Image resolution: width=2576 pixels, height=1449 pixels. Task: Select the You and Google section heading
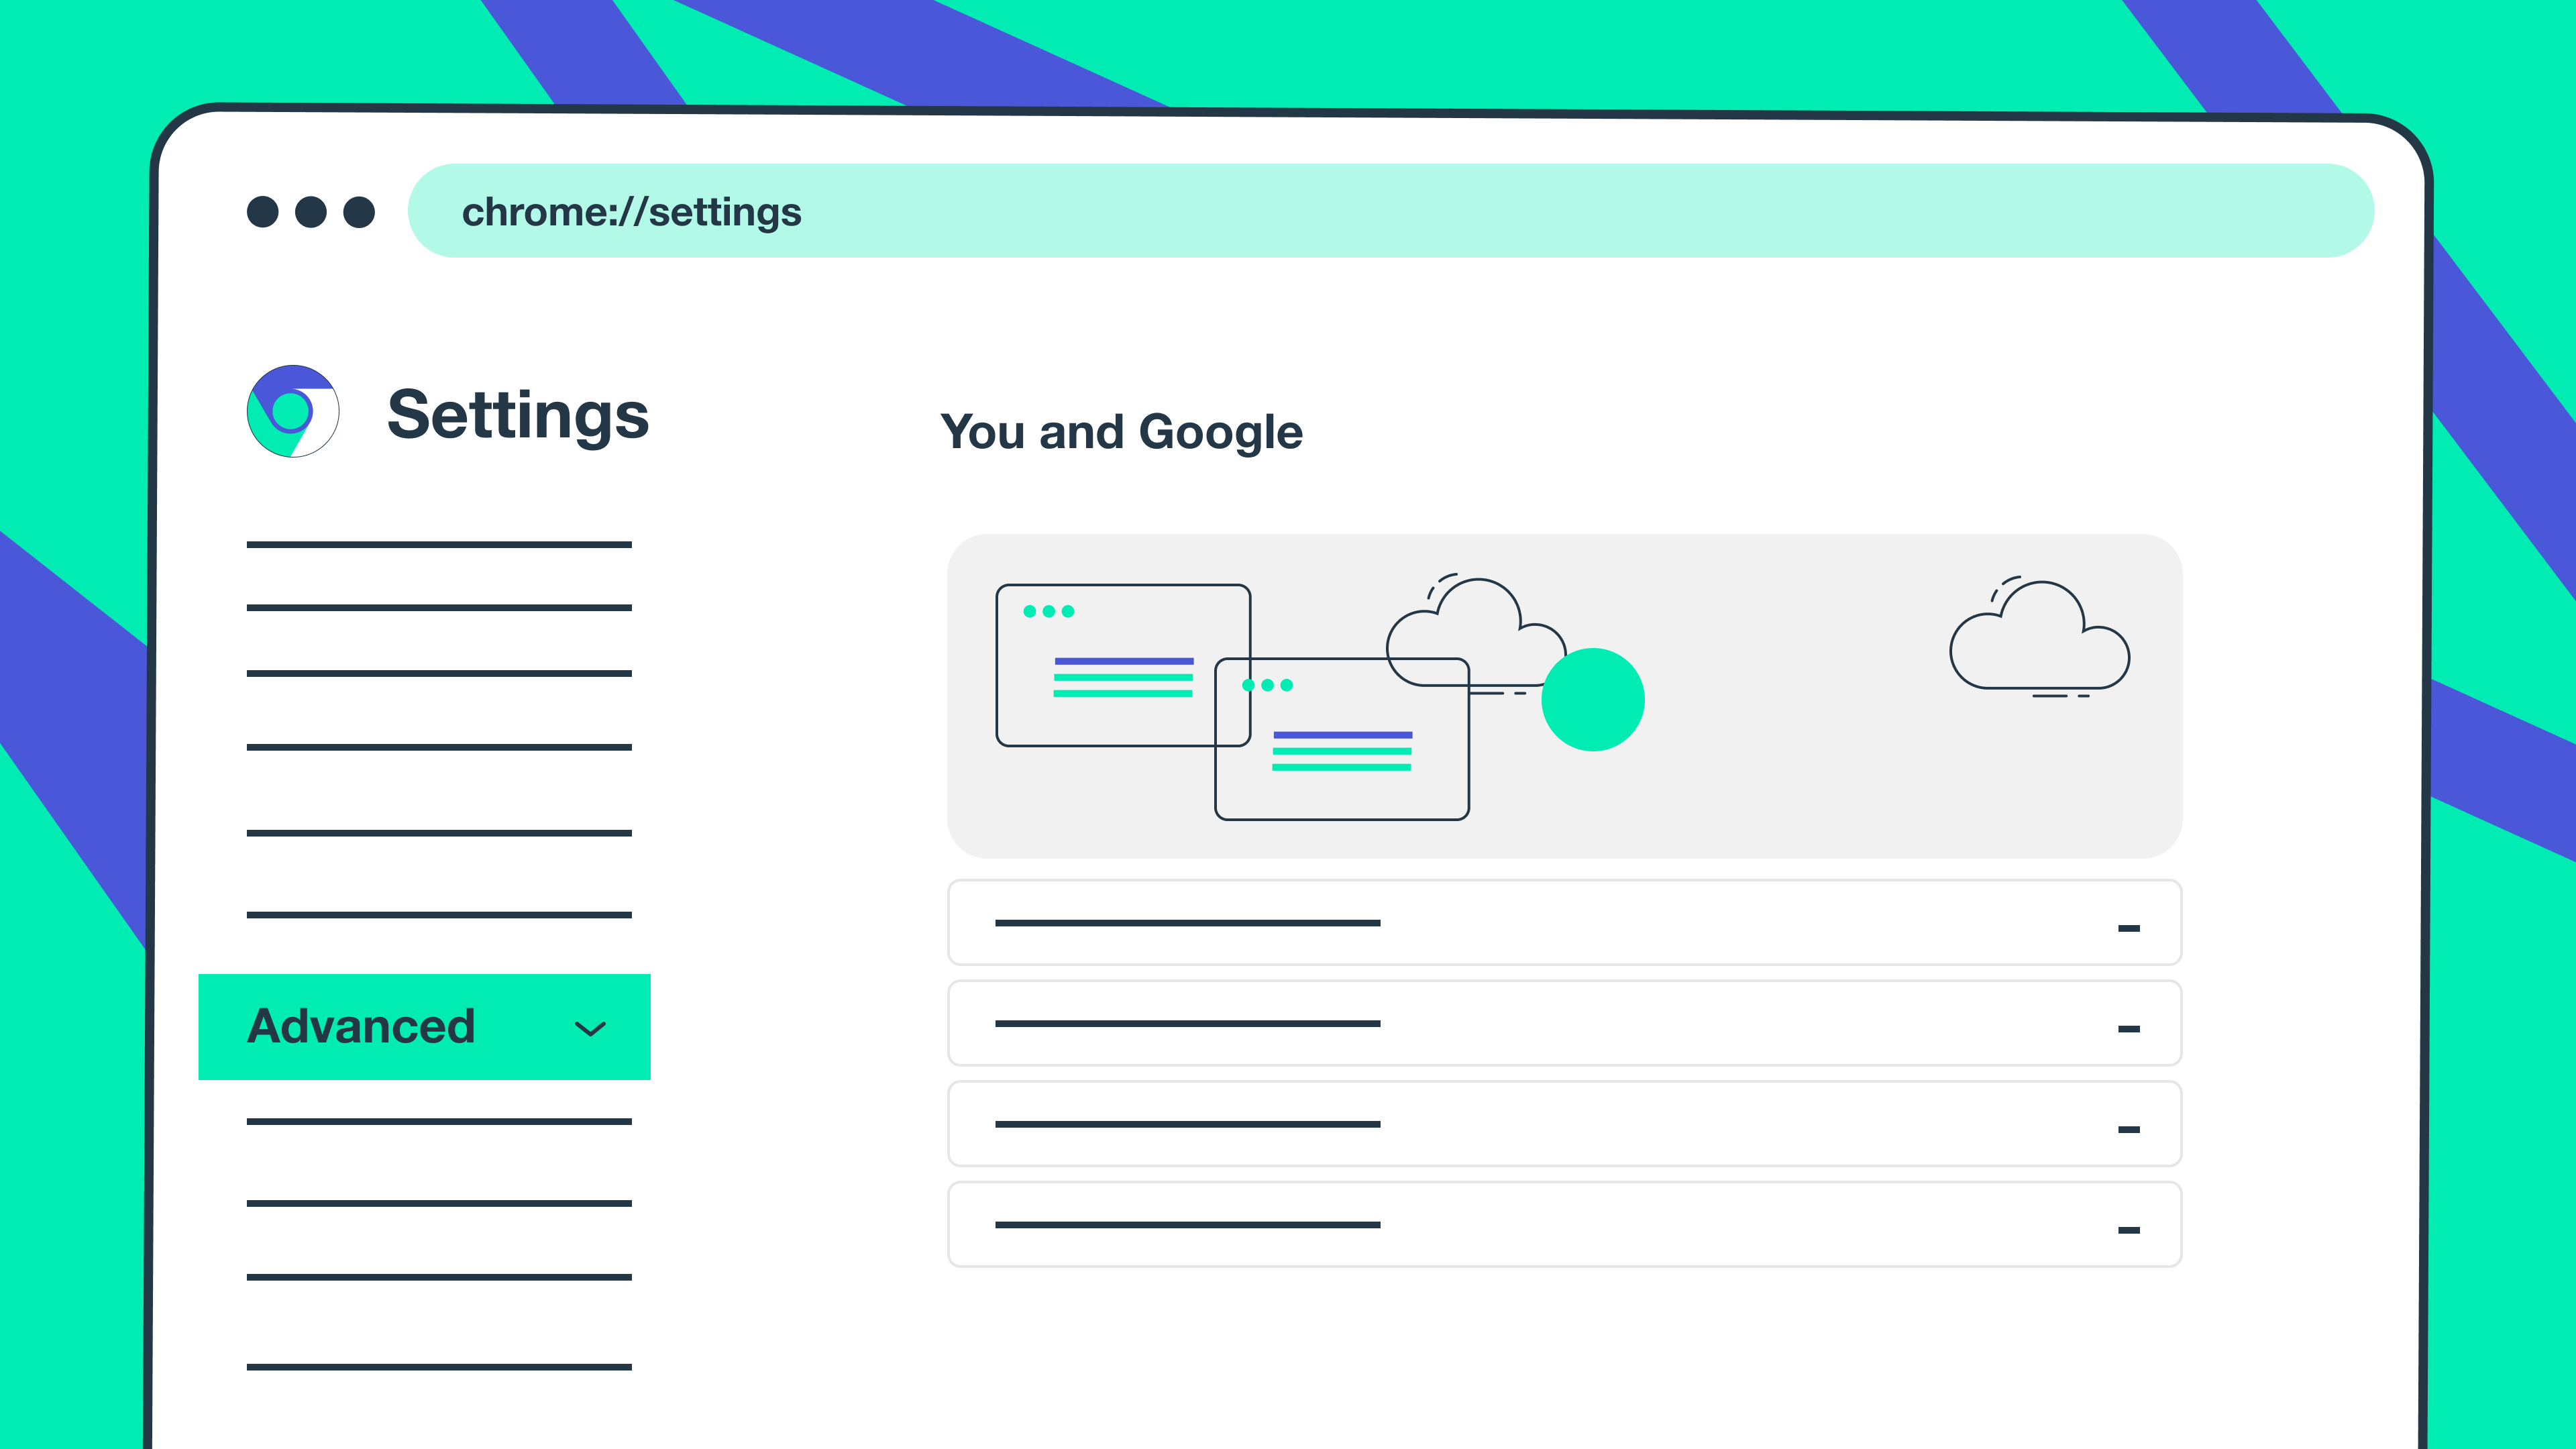click(1122, 432)
